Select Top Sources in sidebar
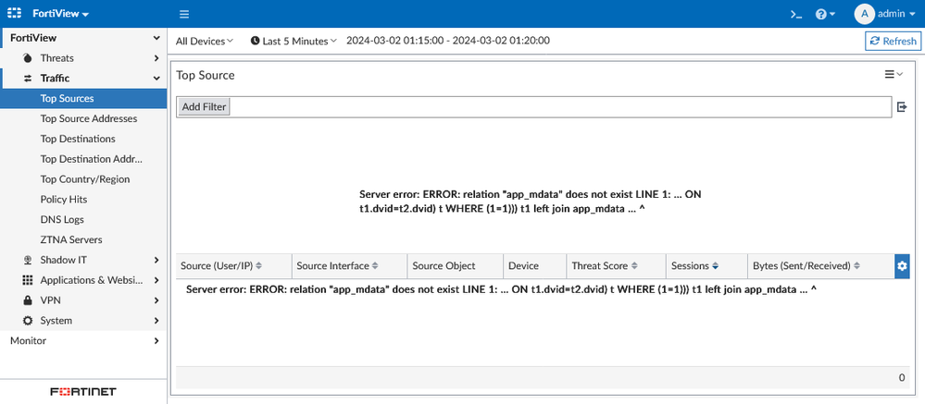This screenshot has width=925, height=404. tap(83, 98)
